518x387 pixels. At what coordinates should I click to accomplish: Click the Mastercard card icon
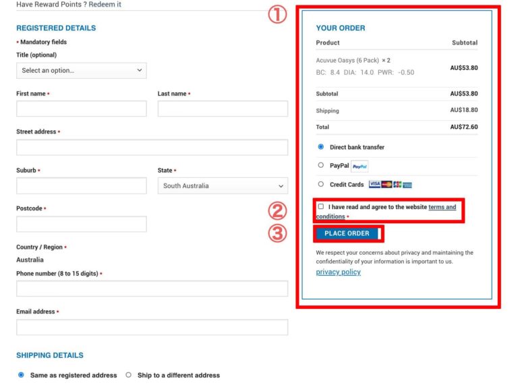[386, 184]
